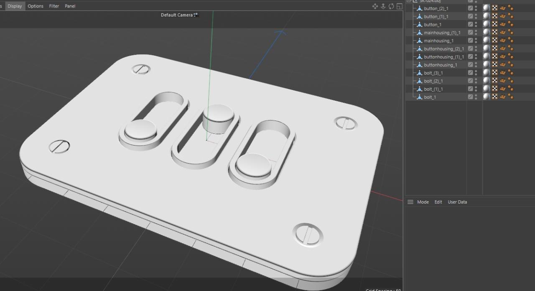The image size is (535, 291).
Task: Select the 'button_(1)_1' object name
Action: pyautogui.click(x=436, y=16)
